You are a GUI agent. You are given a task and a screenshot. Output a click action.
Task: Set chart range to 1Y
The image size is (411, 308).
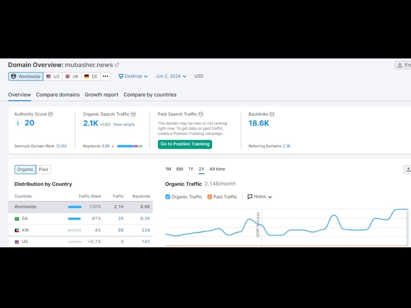click(x=191, y=169)
